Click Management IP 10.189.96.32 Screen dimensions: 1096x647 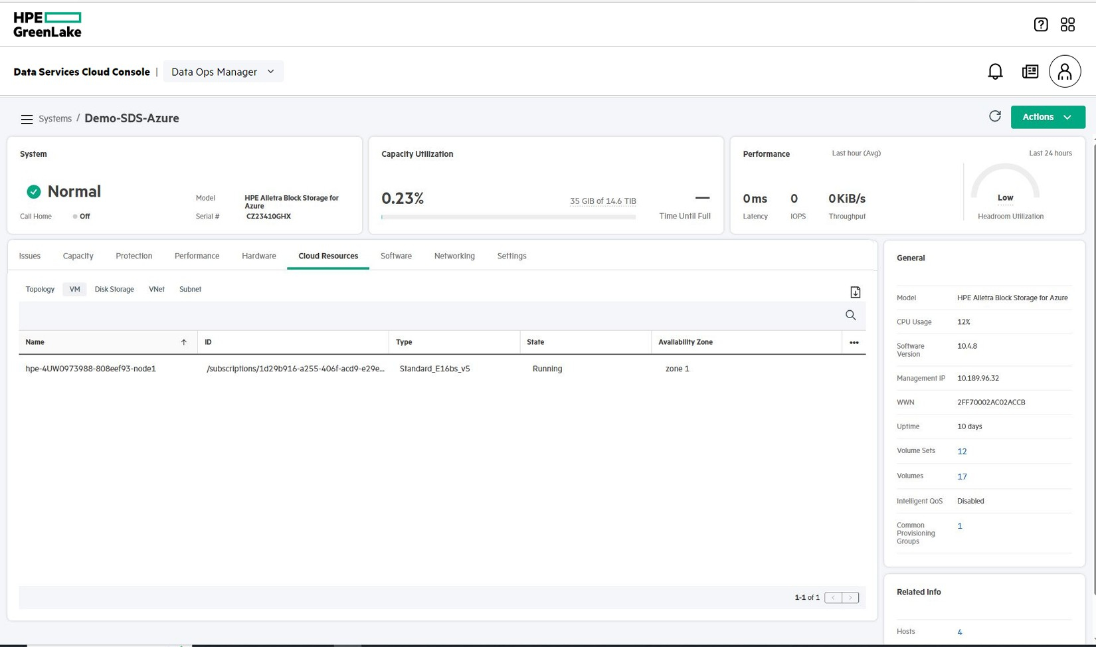[x=978, y=378]
